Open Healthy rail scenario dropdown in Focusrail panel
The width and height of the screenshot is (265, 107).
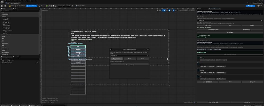tap(230, 20)
